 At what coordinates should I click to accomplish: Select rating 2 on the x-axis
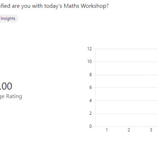[x=129, y=130]
